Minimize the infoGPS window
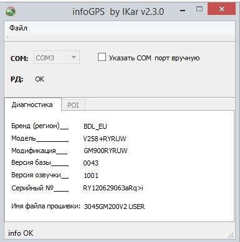This screenshot has width=240, height=242. 183,11
